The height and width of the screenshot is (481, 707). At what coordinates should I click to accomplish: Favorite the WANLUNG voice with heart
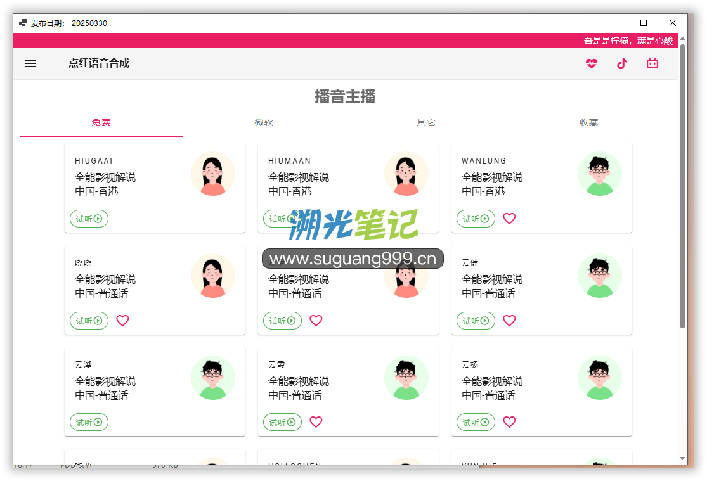(510, 219)
